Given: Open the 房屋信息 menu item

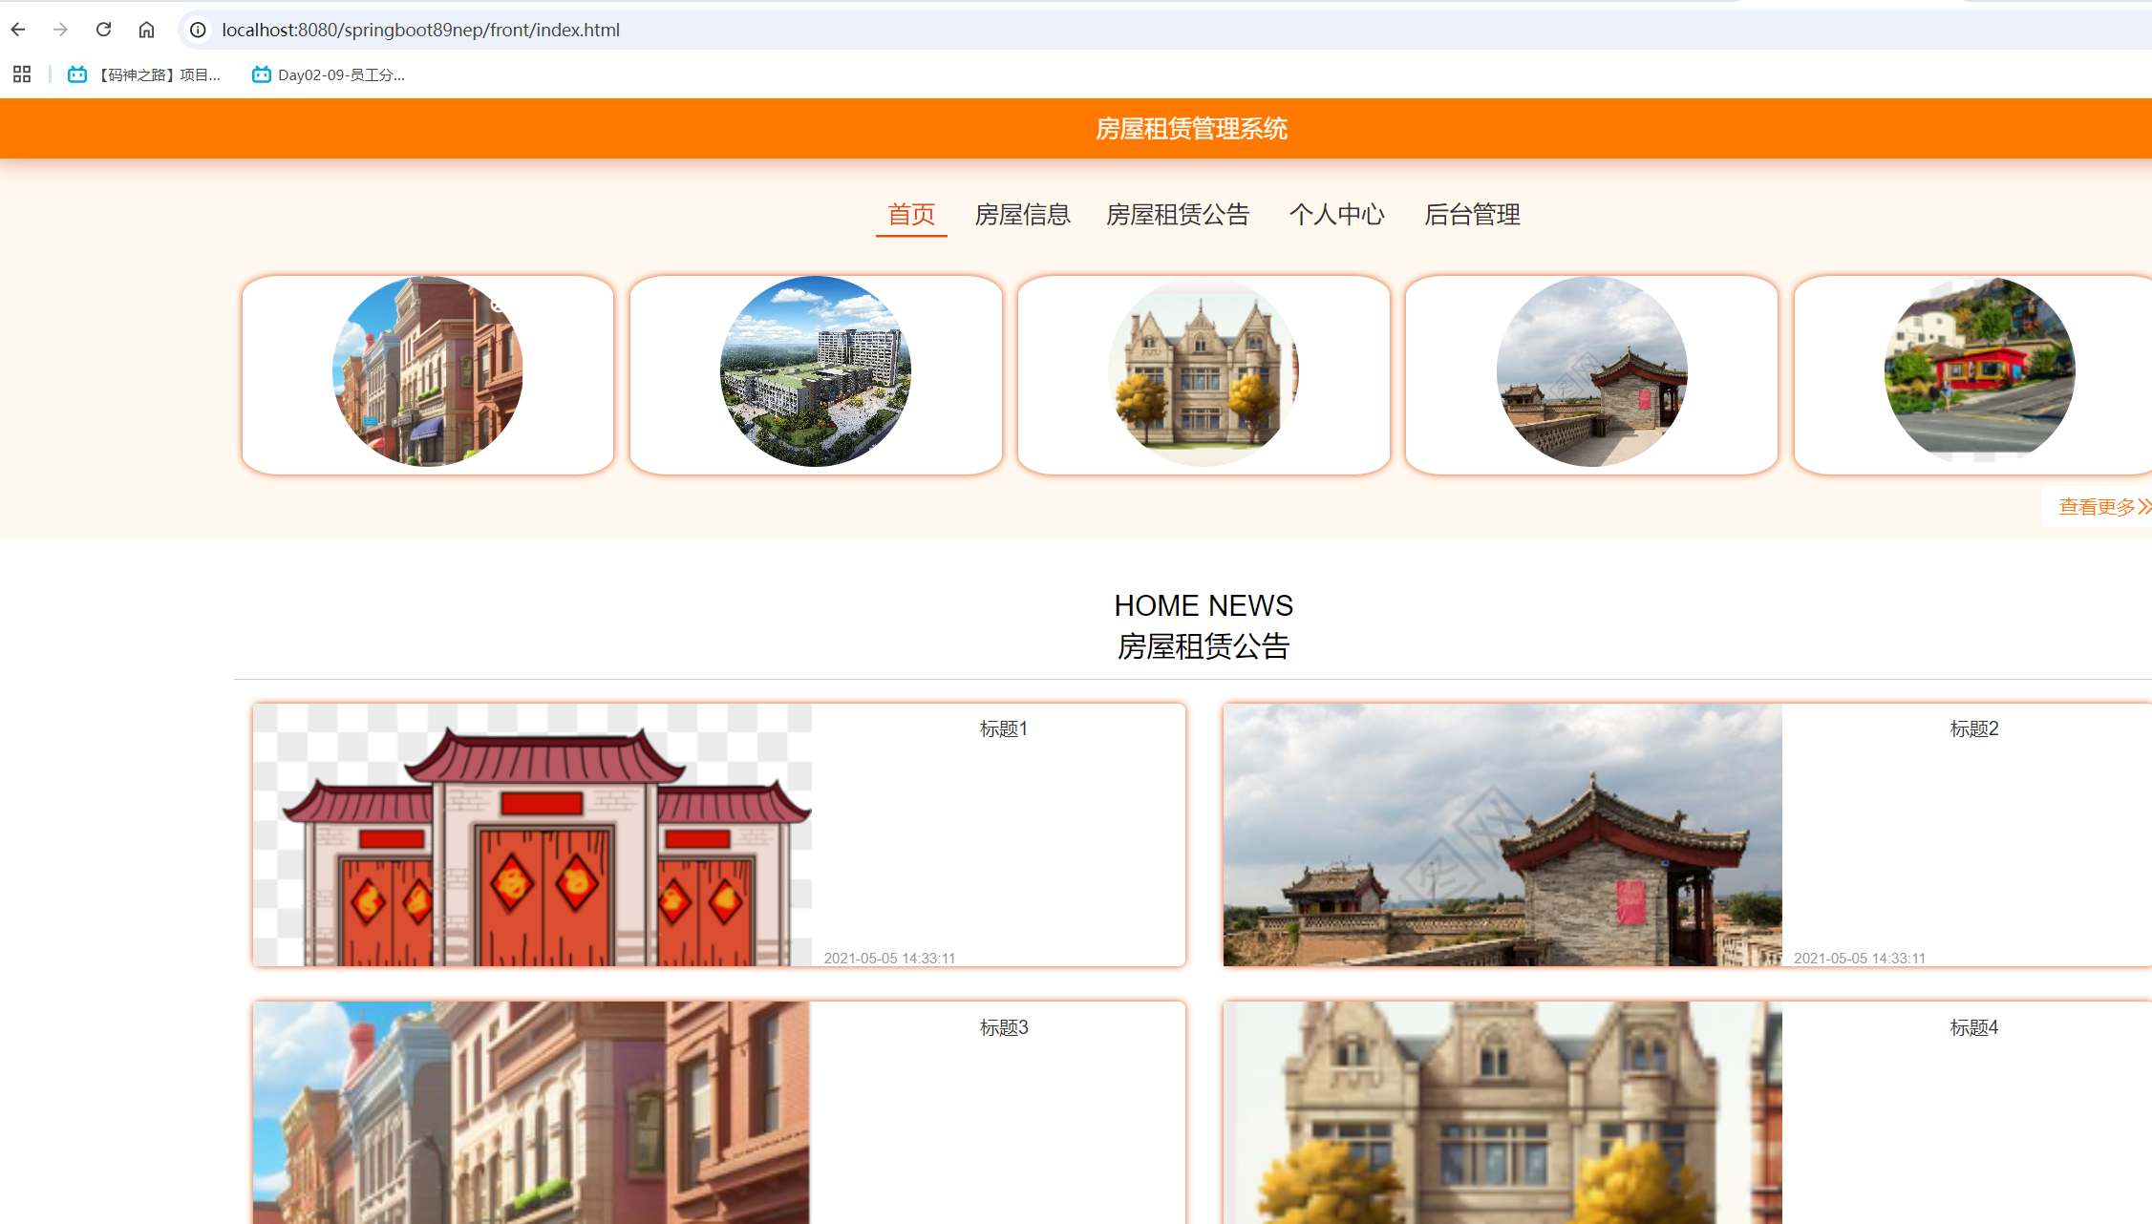Looking at the screenshot, I should point(1022,215).
